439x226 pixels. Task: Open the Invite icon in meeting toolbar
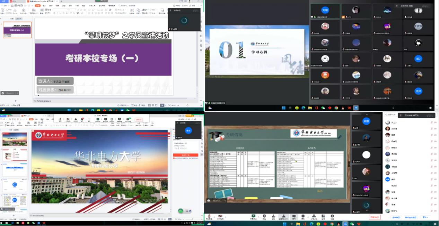[x=273, y=217]
